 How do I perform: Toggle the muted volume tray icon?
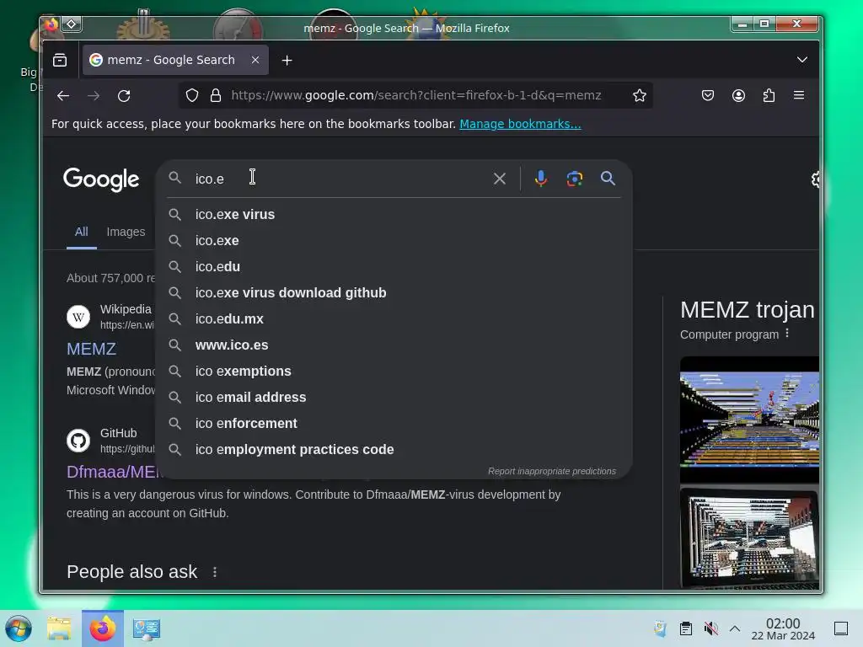710,628
